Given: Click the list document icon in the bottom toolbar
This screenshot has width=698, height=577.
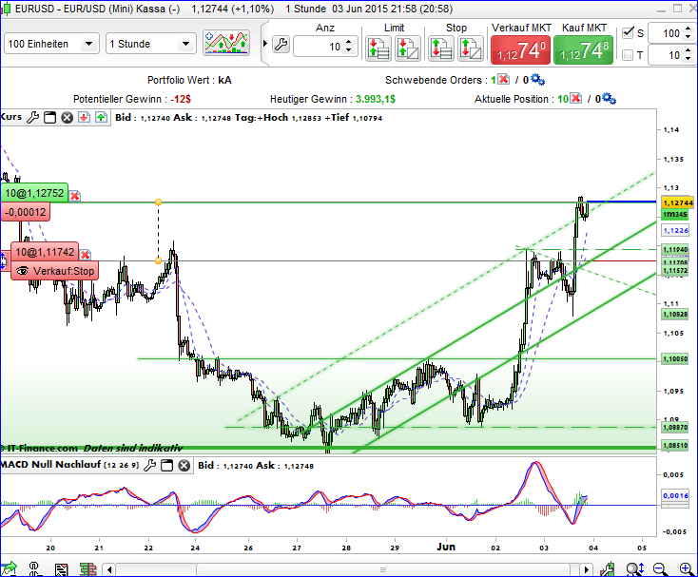Looking at the screenshot, I should point(61,569).
